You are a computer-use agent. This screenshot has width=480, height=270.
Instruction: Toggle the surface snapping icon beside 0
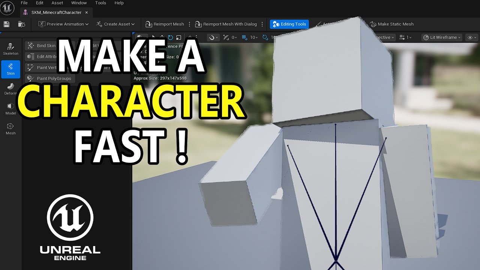pyautogui.click(x=226, y=37)
